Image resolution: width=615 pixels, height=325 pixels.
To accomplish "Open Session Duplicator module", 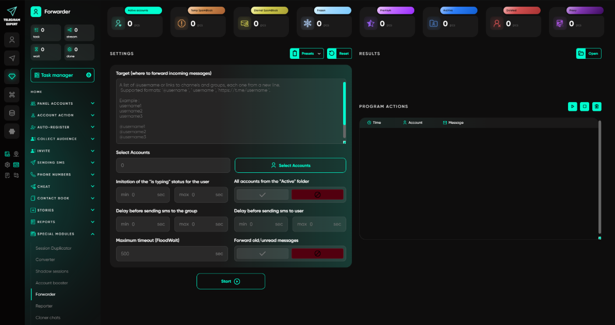I will pos(53,248).
